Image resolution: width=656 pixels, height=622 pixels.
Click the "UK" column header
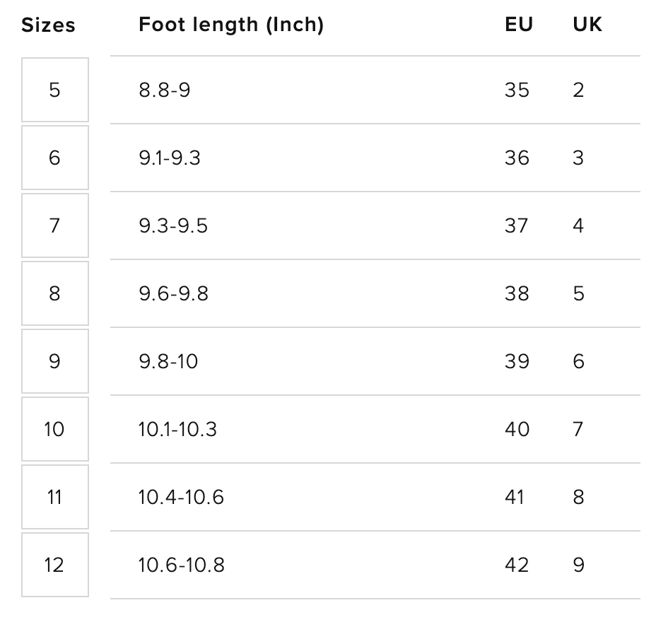tap(587, 25)
